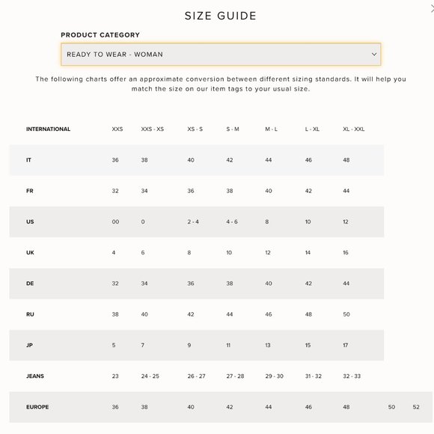The height and width of the screenshot is (434, 434).
Task: Click the XXS - XS column header
Action: coord(152,129)
